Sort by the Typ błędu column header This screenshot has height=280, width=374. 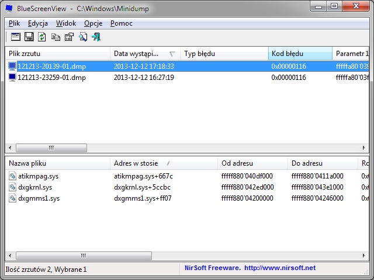(224, 54)
